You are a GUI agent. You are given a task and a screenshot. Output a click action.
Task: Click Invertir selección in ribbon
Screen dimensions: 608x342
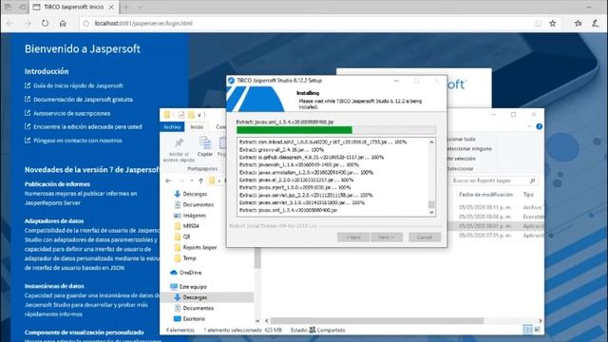point(462,159)
